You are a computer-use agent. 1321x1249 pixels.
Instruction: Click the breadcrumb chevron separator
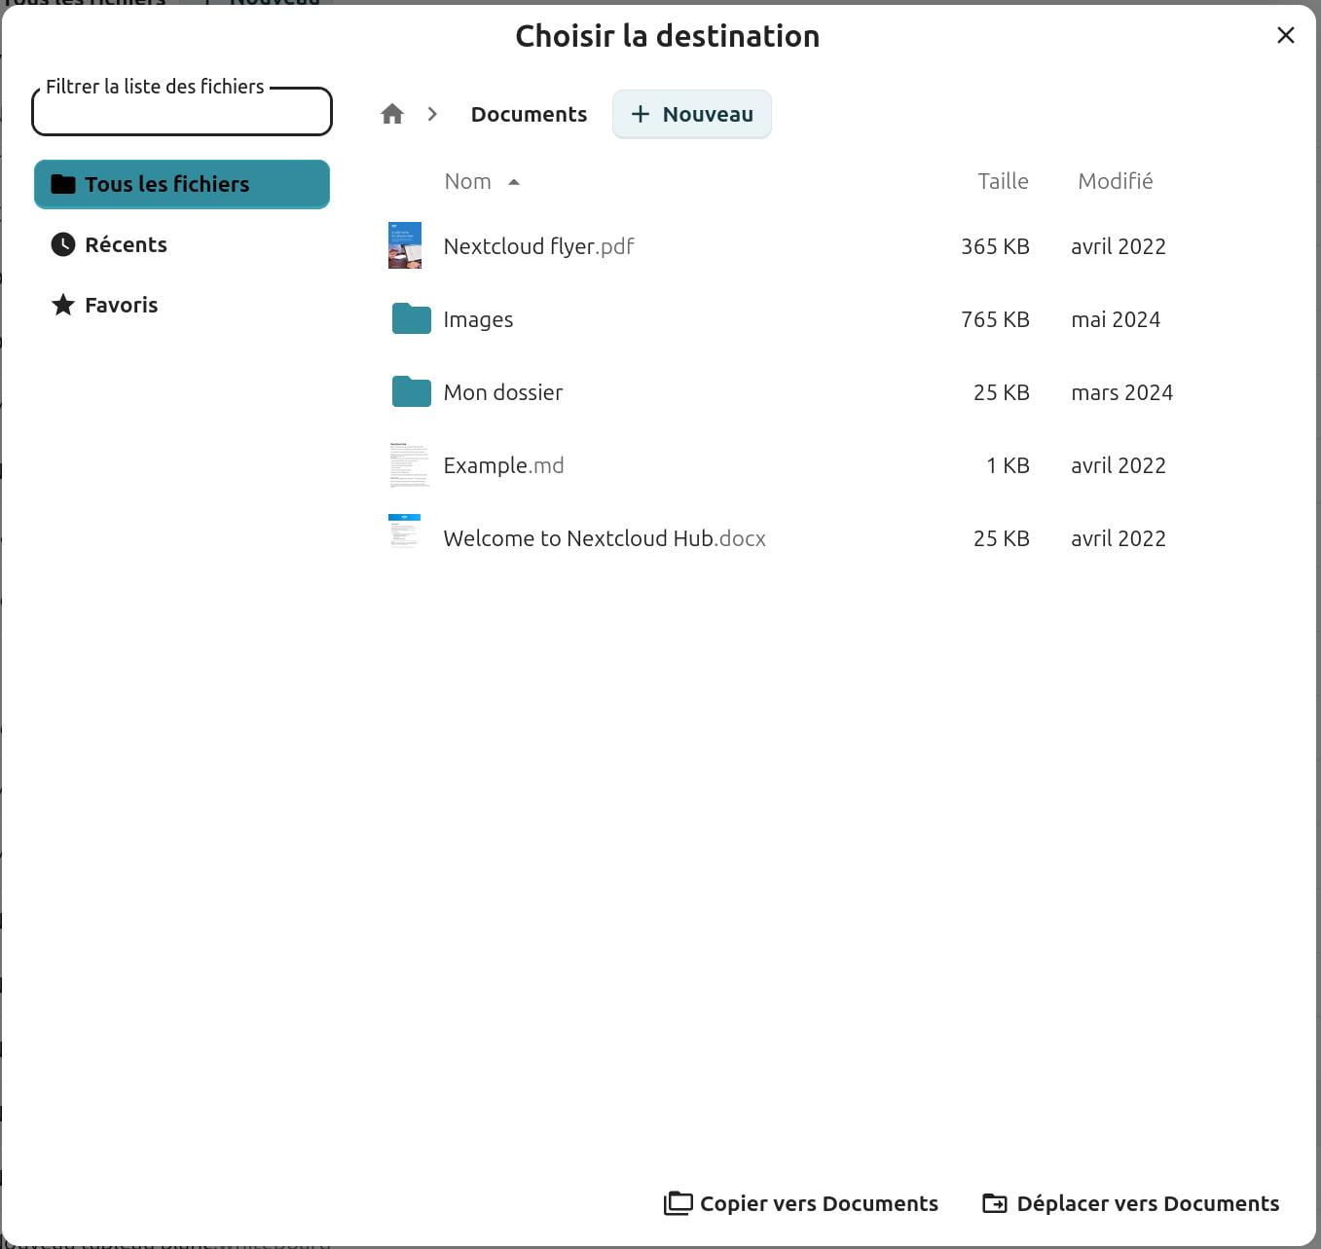[x=432, y=114]
